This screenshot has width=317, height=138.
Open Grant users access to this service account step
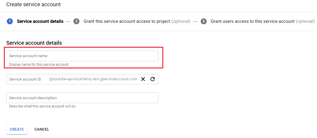[253, 21]
